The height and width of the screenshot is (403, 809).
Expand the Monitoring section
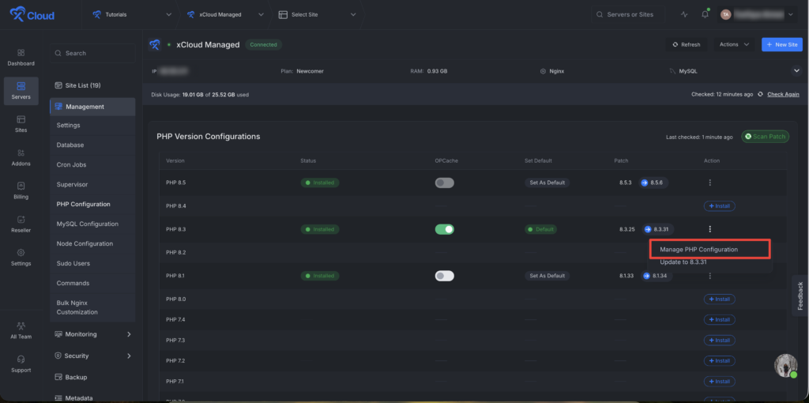[x=93, y=334]
